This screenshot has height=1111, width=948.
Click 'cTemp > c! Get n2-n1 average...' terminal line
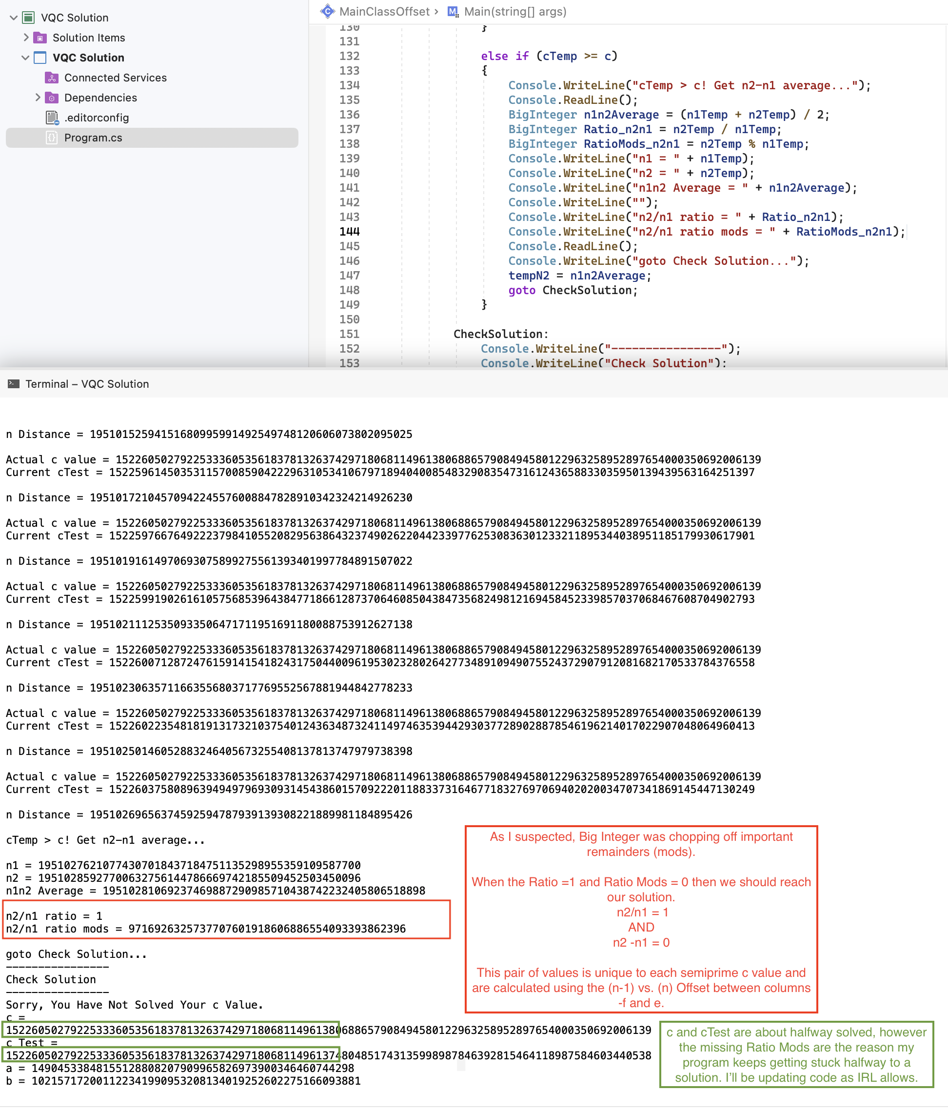point(105,840)
